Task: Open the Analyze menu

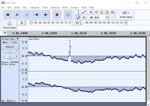Action: coord(75,8)
